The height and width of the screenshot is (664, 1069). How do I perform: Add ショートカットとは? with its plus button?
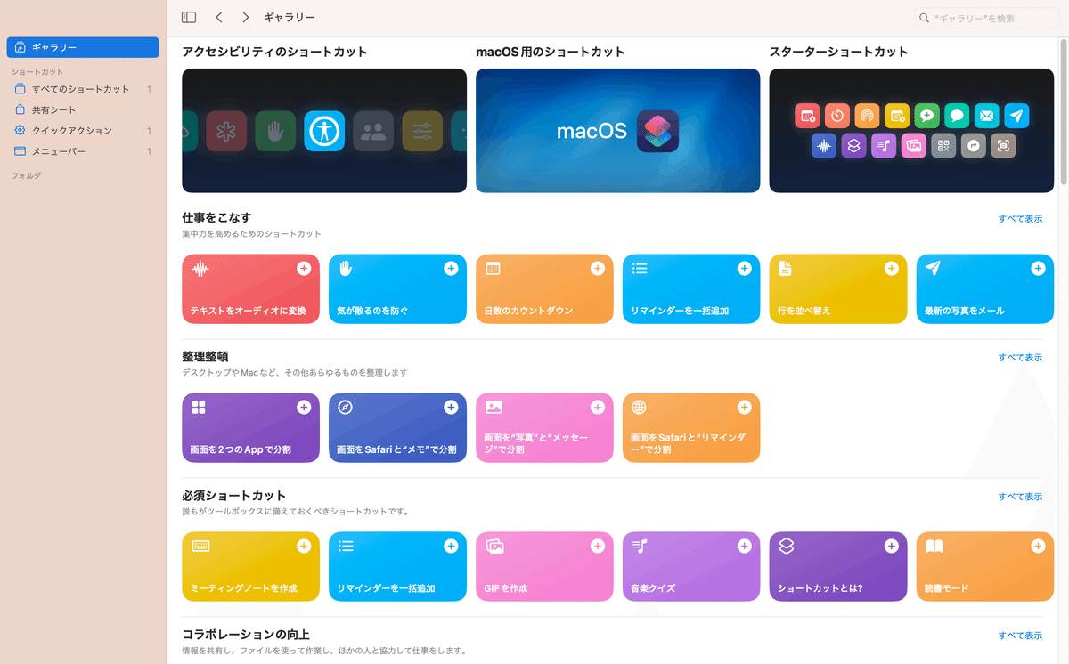point(891,546)
